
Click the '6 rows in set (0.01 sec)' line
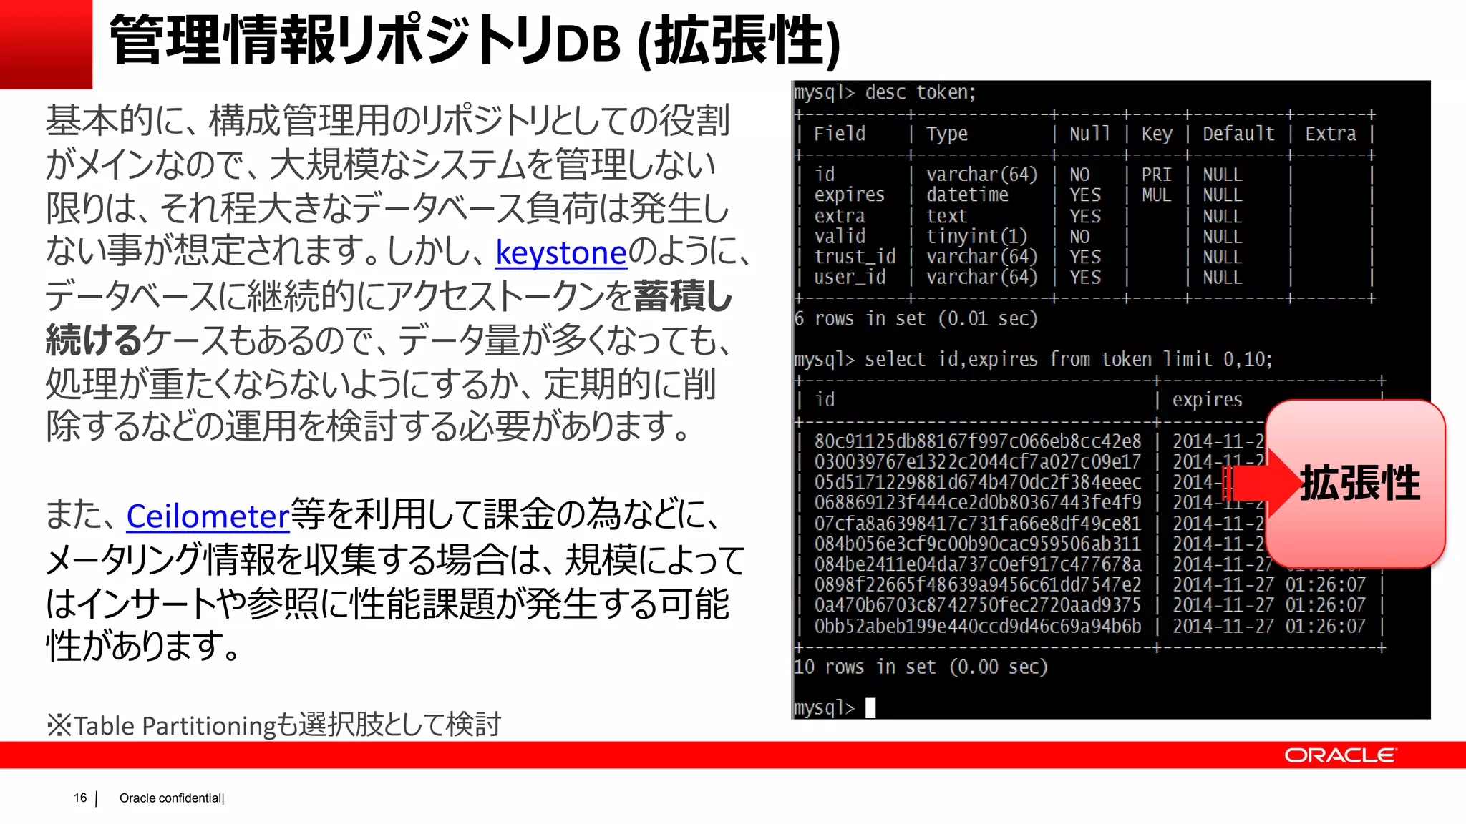pos(916,318)
